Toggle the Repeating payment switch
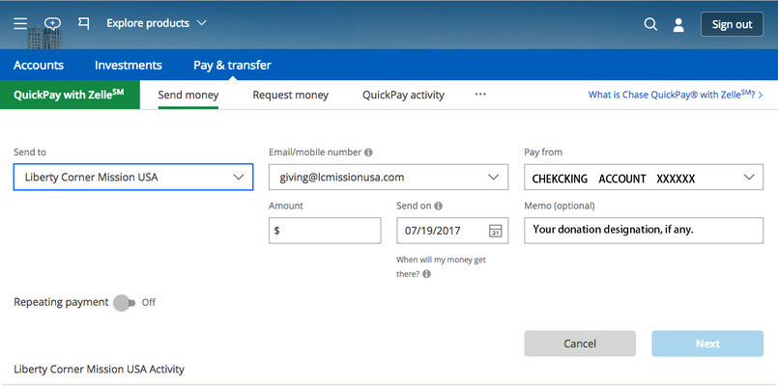This screenshot has width=778, height=386. pyautogui.click(x=123, y=302)
